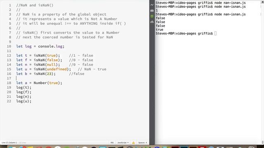Click the 'let u = isNaN(undefined);' code
This screenshot has width=264, height=148.
[x=44, y=69]
